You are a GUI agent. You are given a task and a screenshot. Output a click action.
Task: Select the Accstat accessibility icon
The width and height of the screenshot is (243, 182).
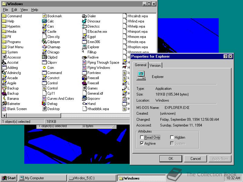[x=4, y=62]
